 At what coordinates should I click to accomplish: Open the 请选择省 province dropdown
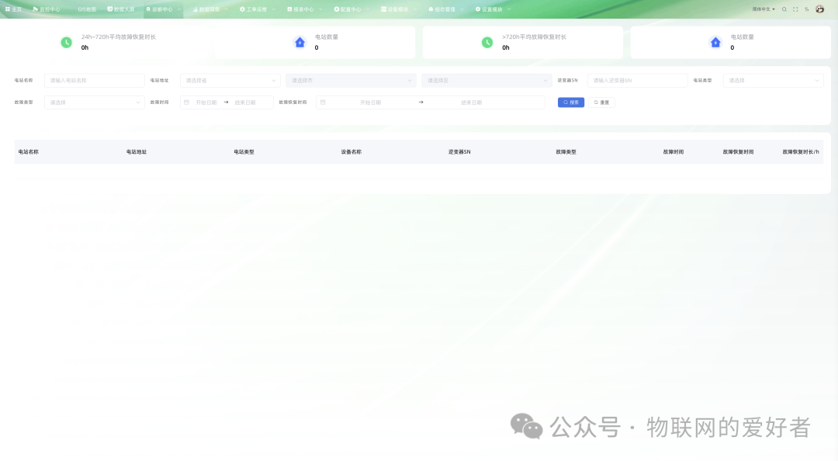[x=230, y=80]
